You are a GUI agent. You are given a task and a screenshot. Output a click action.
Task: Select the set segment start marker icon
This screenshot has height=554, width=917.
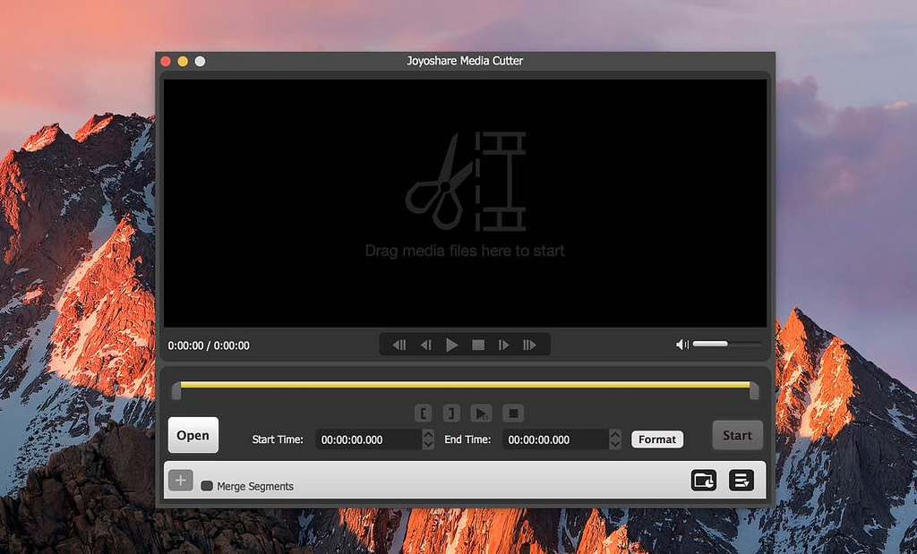click(424, 413)
